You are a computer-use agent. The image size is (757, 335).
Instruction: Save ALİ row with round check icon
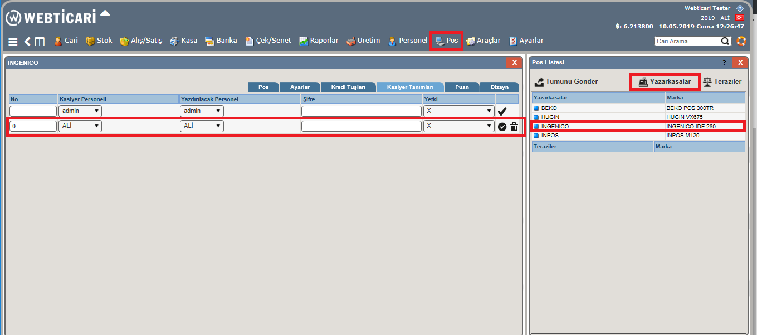(x=502, y=127)
